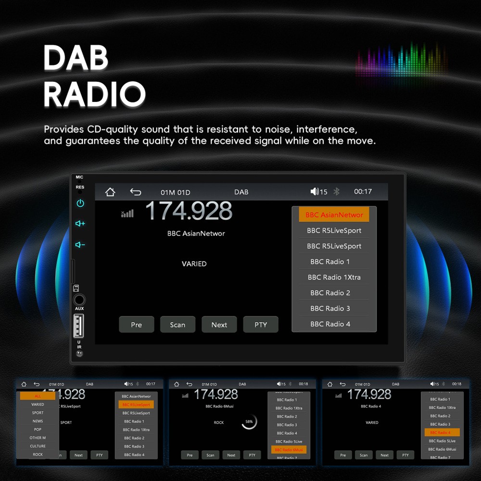Viewport: 481px width, 481px height.
Task: Click the 01M 01D date on the large main screen
Action: 176,192
